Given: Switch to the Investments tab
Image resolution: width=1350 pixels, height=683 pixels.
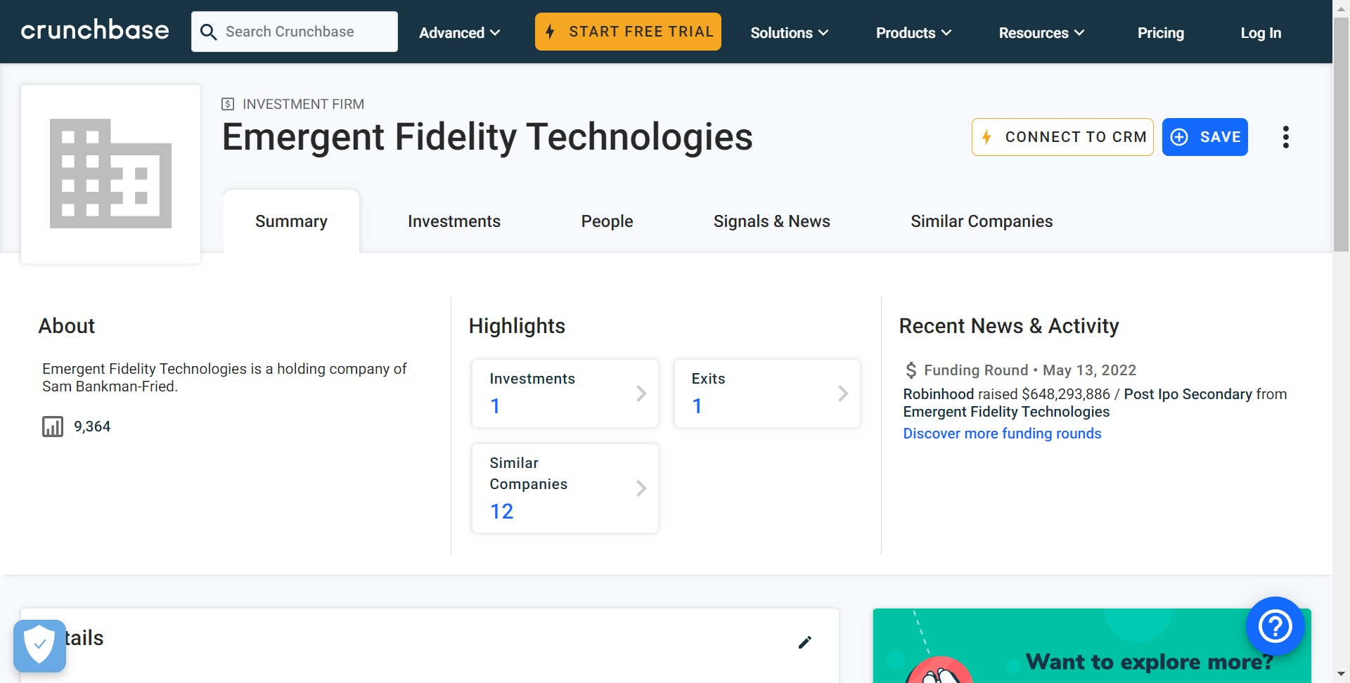Looking at the screenshot, I should click(x=454, y=221).
